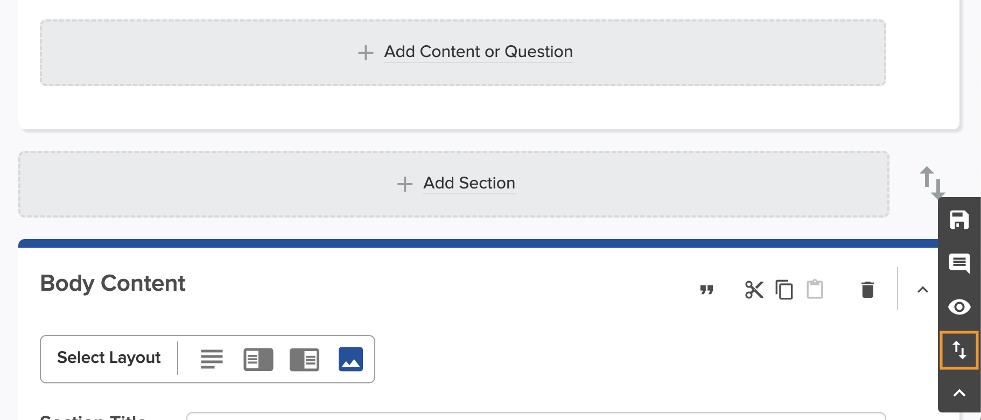Viewport: 981px width, 420px height.
Task: Delete the Body Content section
Action: tap(867, 290)
